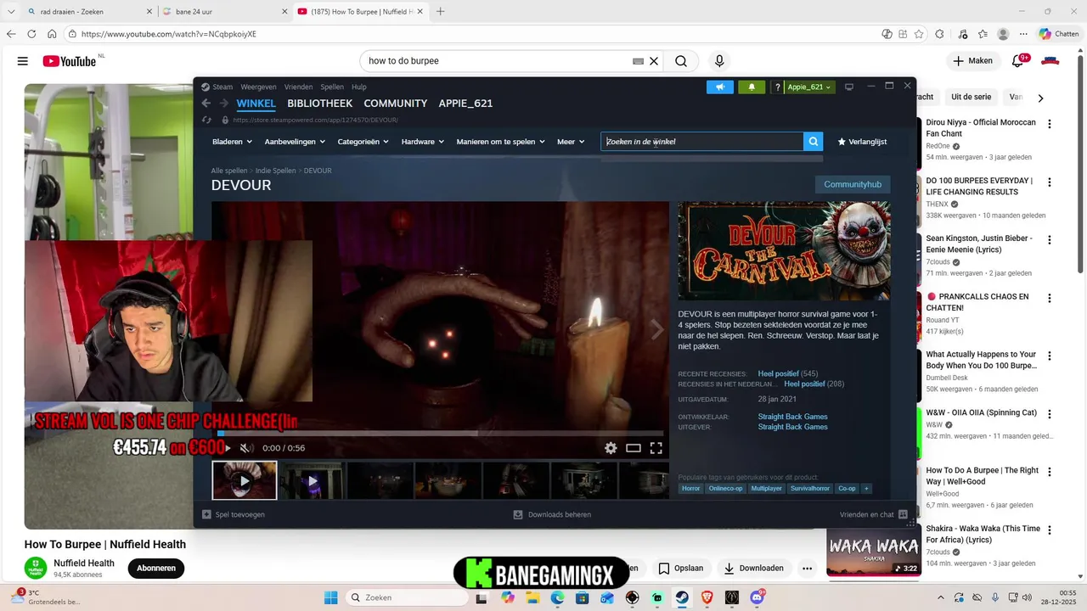The width and height of the screenshot is (1087, 611).
Task: Open Downloads beheren
Action: 552,514
